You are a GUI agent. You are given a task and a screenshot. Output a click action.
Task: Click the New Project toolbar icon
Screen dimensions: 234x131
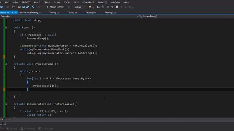click(13, 7)
